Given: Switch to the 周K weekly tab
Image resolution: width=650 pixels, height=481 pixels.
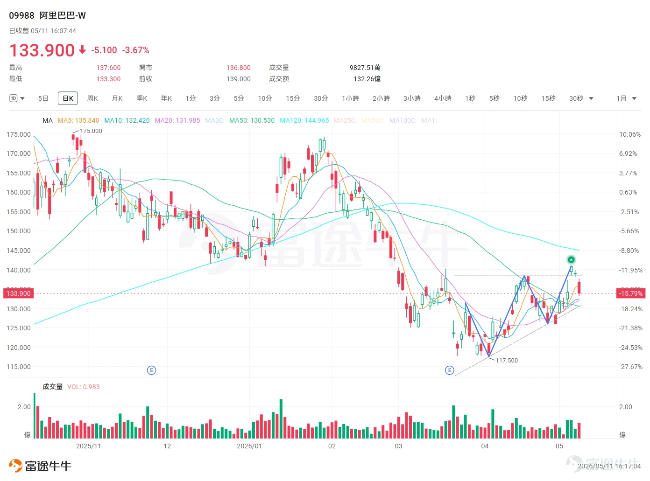Looking at the screenshot, I should 92,98.
